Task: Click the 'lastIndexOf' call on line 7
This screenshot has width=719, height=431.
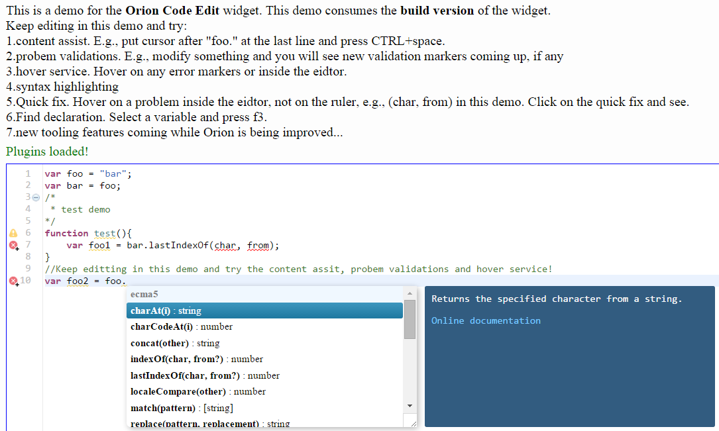Action: [x=179, y=246]
